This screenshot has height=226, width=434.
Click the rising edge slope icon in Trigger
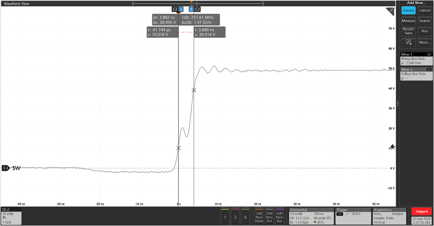coord(347,214)
